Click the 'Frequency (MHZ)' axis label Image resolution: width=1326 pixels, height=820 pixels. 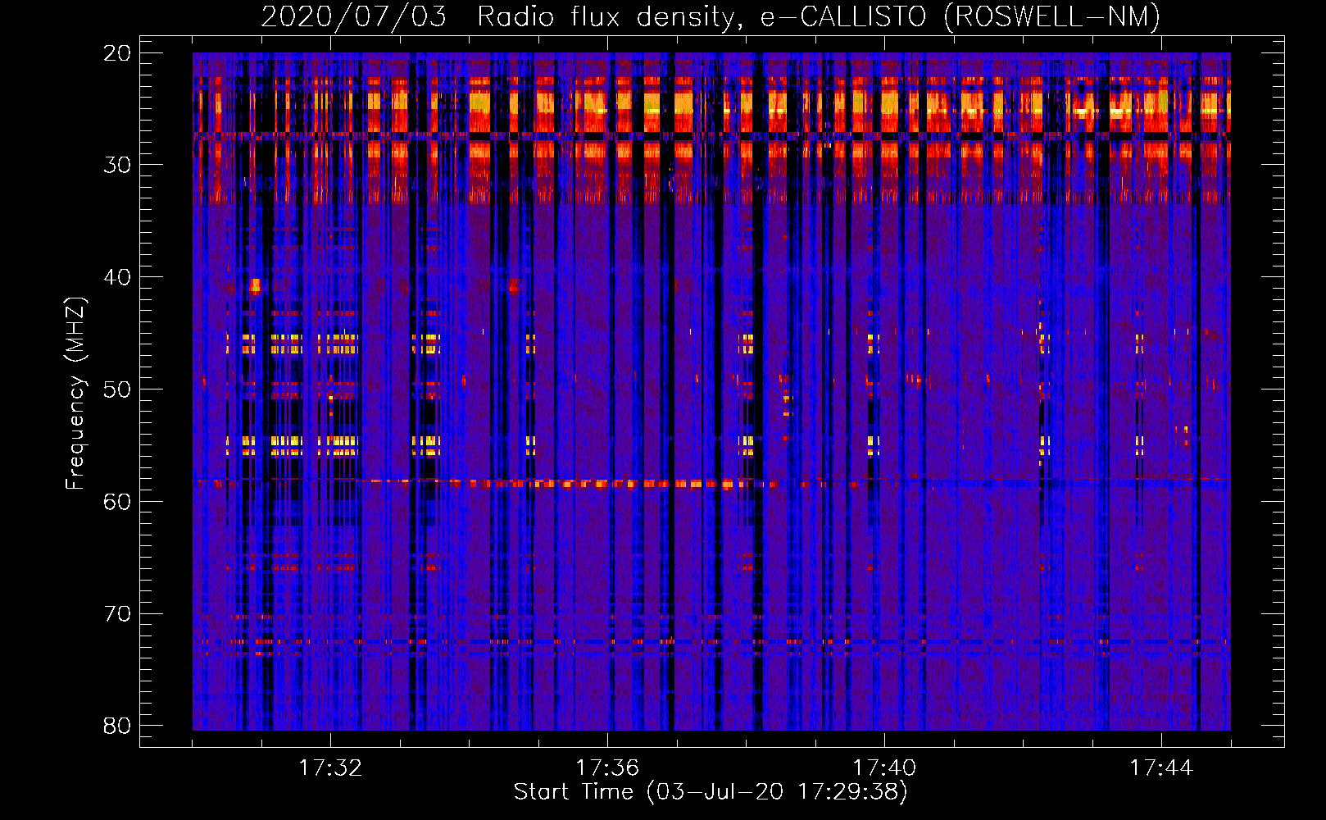click(75, 394)
